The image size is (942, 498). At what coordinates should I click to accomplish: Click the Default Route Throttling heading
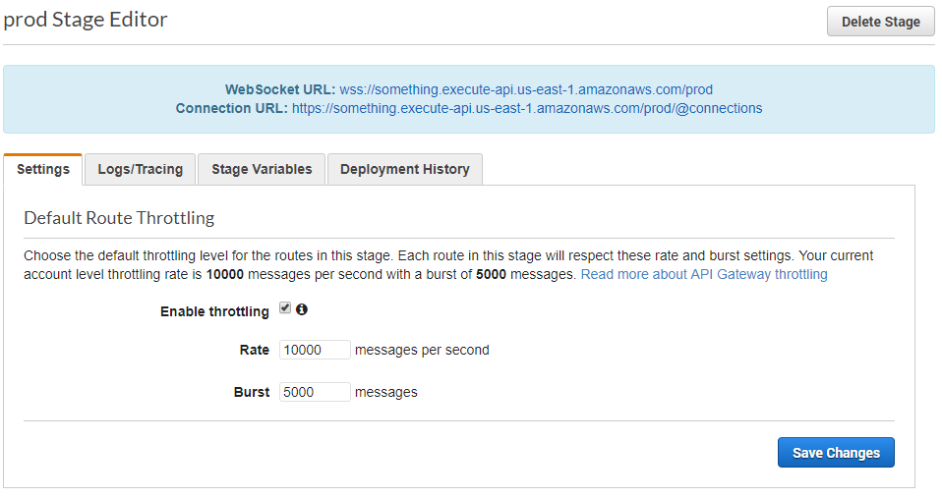(119, 217)
